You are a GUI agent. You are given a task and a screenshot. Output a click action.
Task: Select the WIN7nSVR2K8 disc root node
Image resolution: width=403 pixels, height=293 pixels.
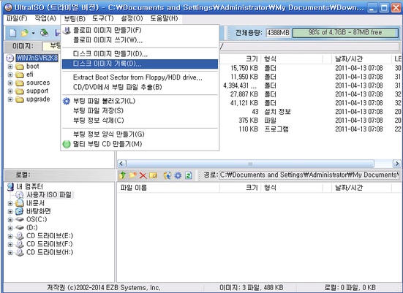click(x=37, y=58)
